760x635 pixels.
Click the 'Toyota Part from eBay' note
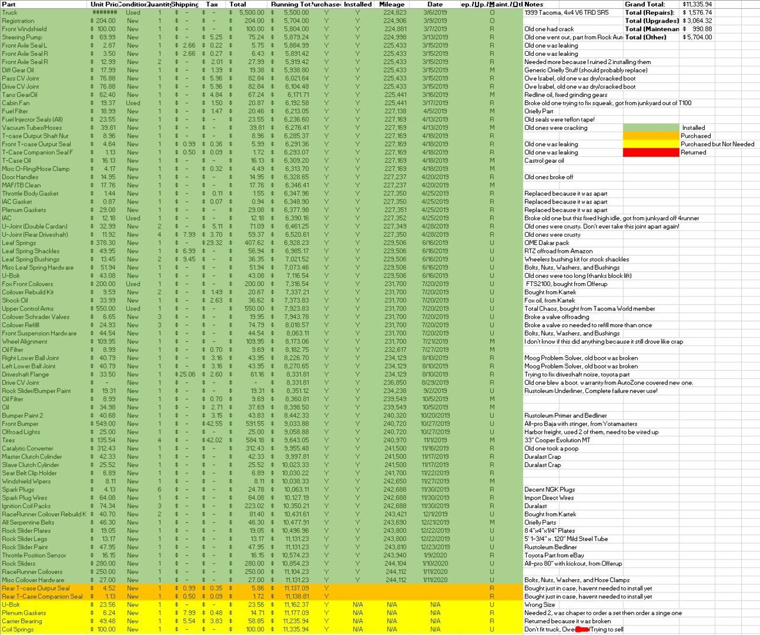[554, 555]
